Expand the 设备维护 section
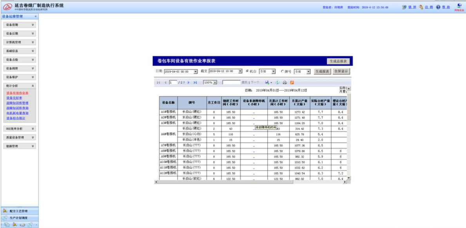 (x=20, y=77)
